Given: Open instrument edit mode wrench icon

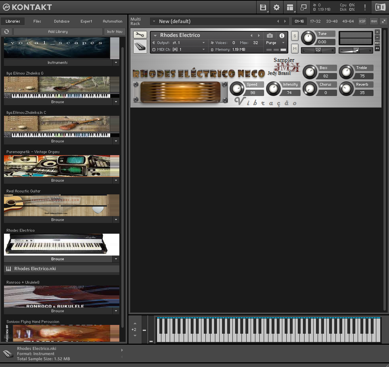Looking at the screenshot, I should click(x=140, y=35).
